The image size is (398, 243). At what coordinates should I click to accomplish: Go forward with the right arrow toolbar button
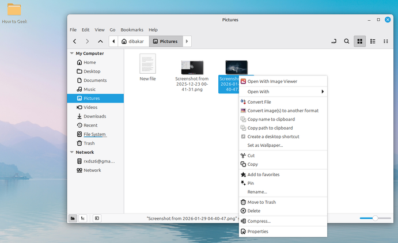tap(88, 41)
